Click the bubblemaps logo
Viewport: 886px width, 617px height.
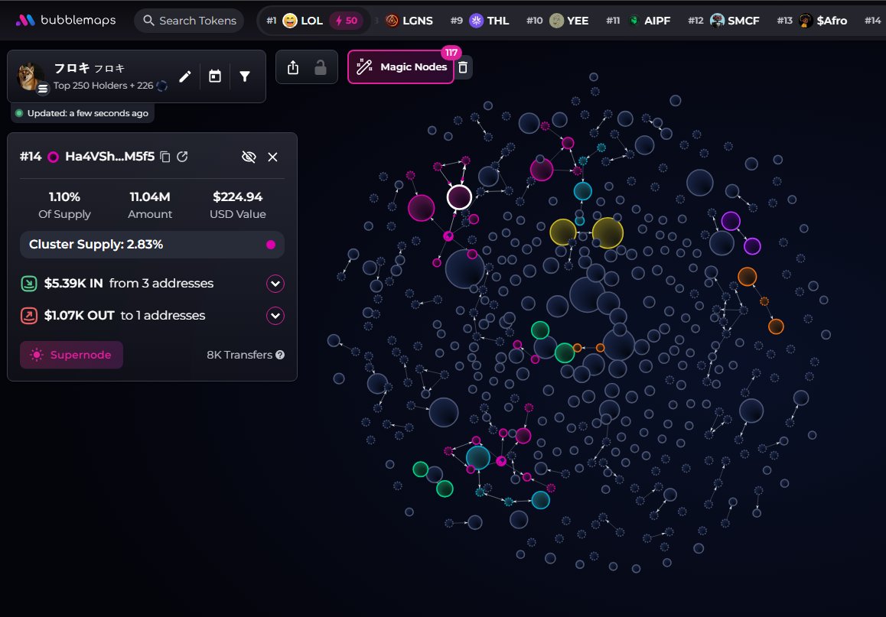click(x=66, y=21)
